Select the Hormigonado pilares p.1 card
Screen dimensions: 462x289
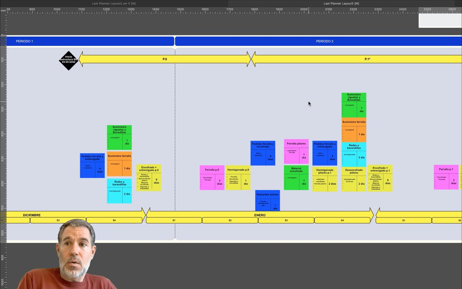coord(325,179)
